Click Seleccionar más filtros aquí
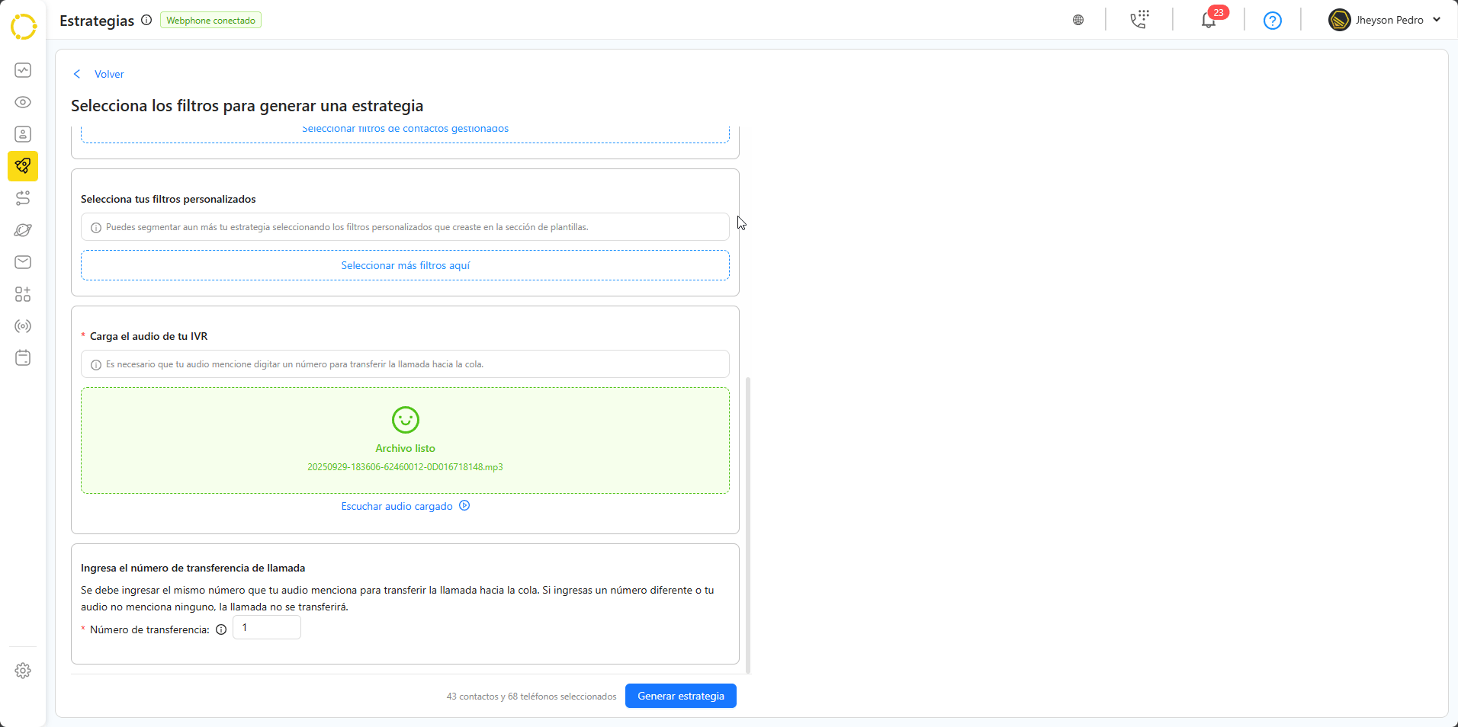Viewport: 1458px width, 727px height. tap(405, 265)
